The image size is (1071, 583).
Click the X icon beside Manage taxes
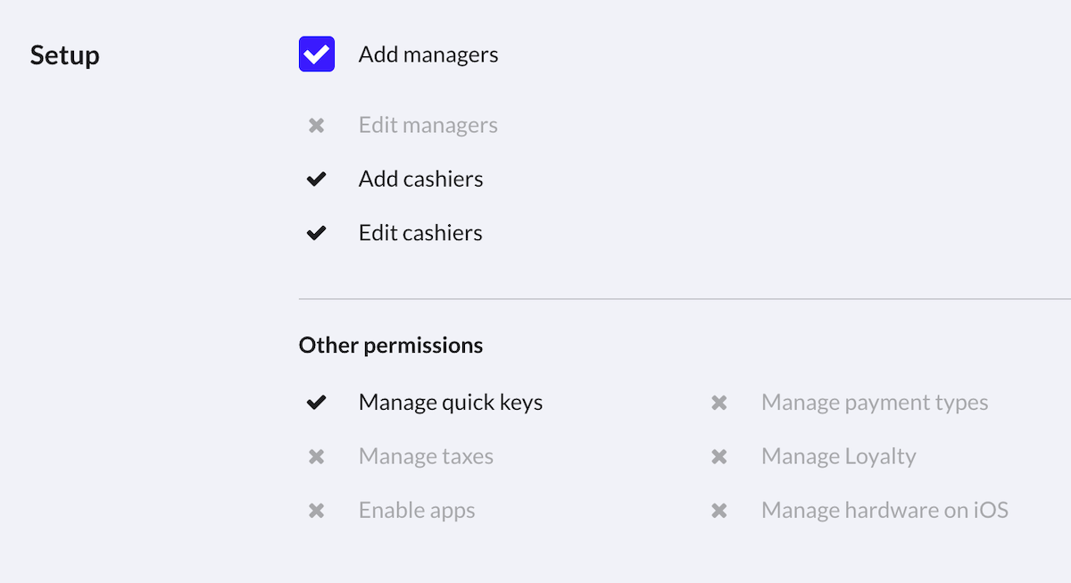coord(316,456)
